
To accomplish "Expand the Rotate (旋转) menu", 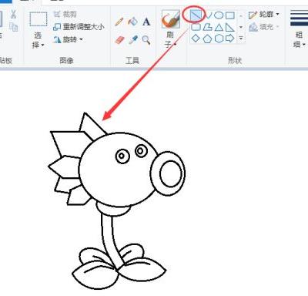I will click(68, 39).
